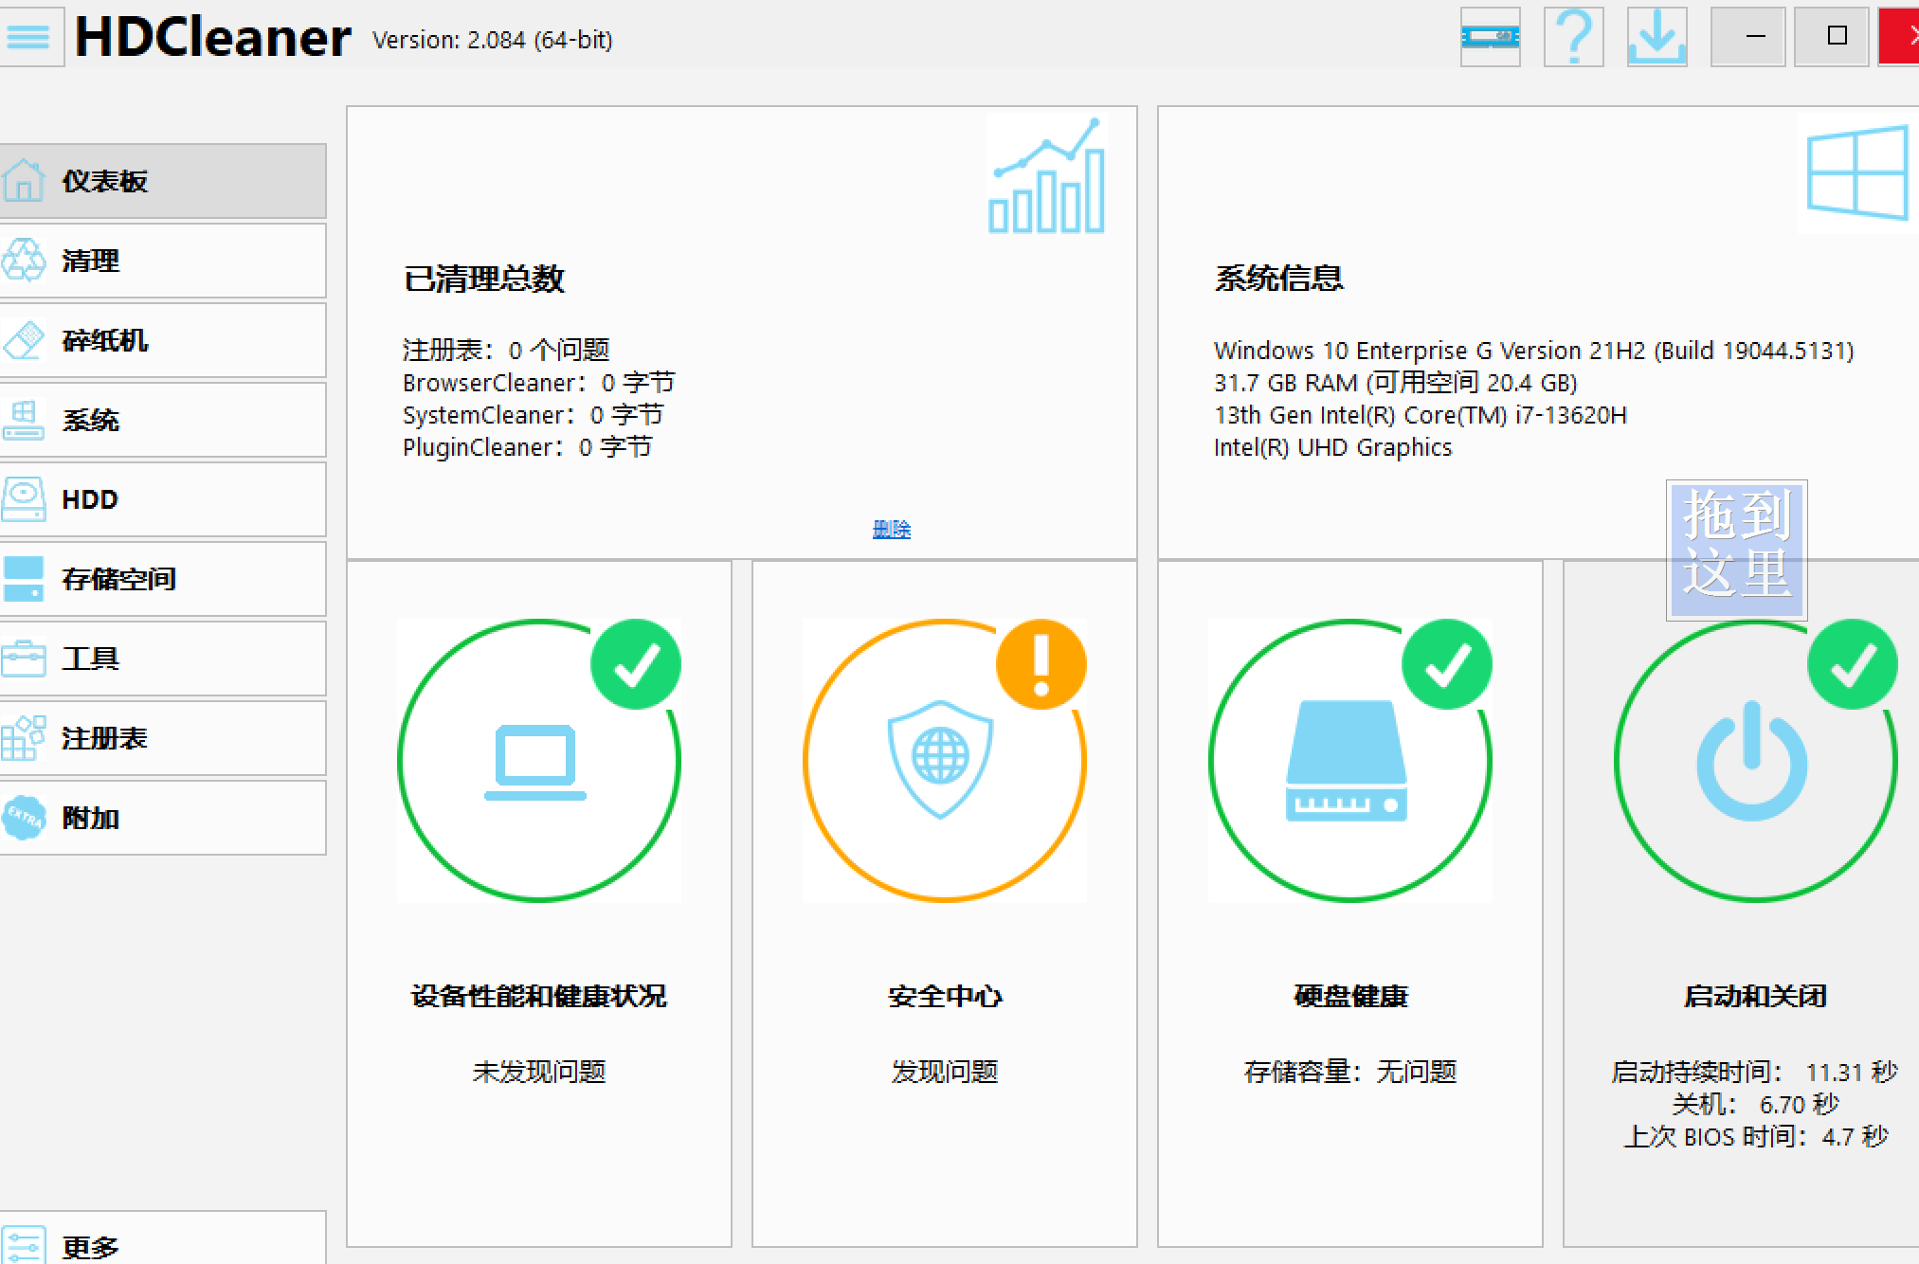Image resolution: width=1919 pixels, height=1264 pixels.
Task: Click the 未发现问题 status text
Action: (538, 1072)
